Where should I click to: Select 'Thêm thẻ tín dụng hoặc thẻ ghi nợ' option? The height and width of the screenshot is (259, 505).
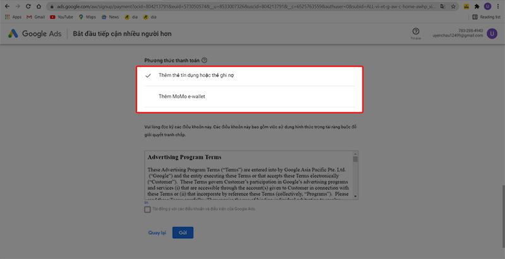[x=193, y=76]
